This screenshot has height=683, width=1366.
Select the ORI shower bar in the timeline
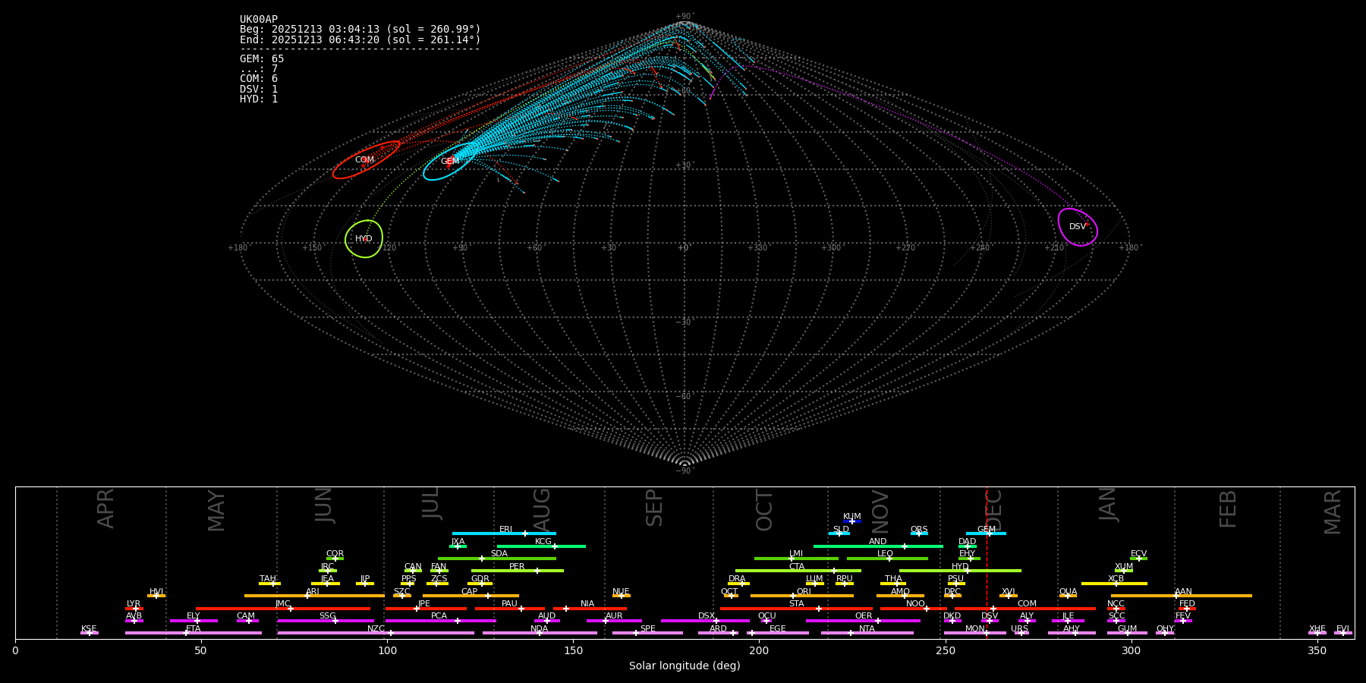801,596
